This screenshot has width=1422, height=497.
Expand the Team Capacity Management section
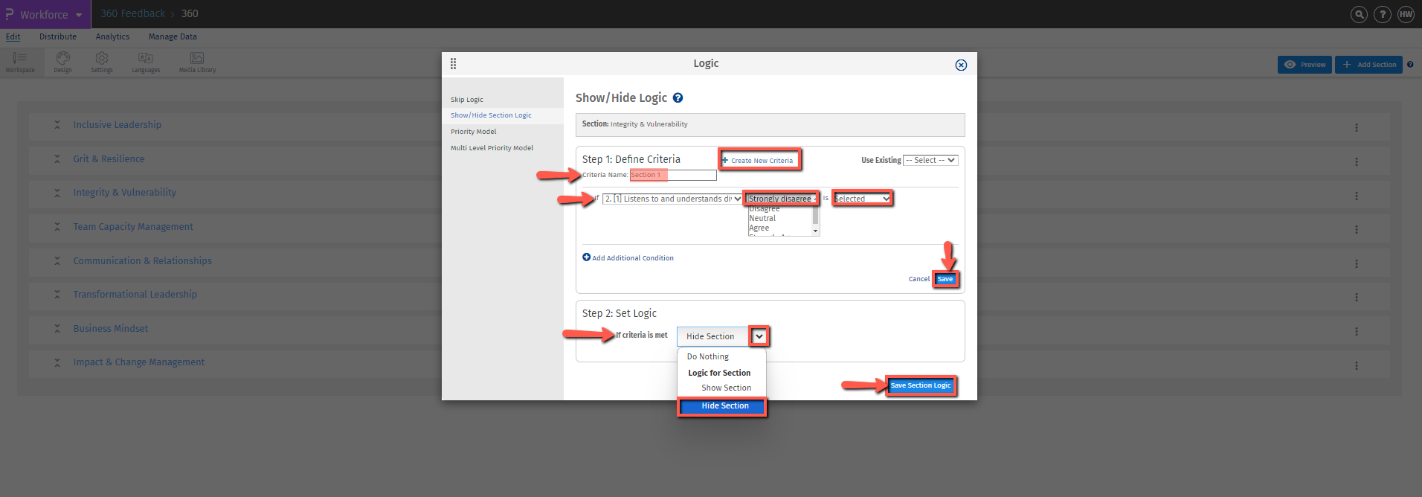(x=57, y=227)
